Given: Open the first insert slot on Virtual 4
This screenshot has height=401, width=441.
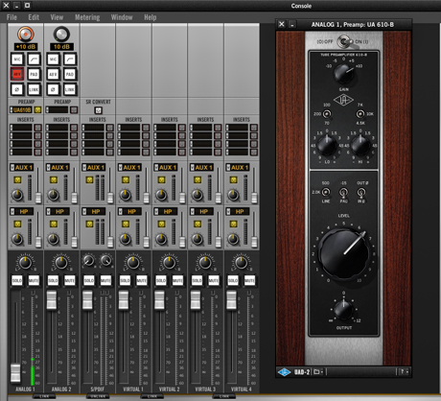Looking at the screenshot, I should [x=238, y=128].
